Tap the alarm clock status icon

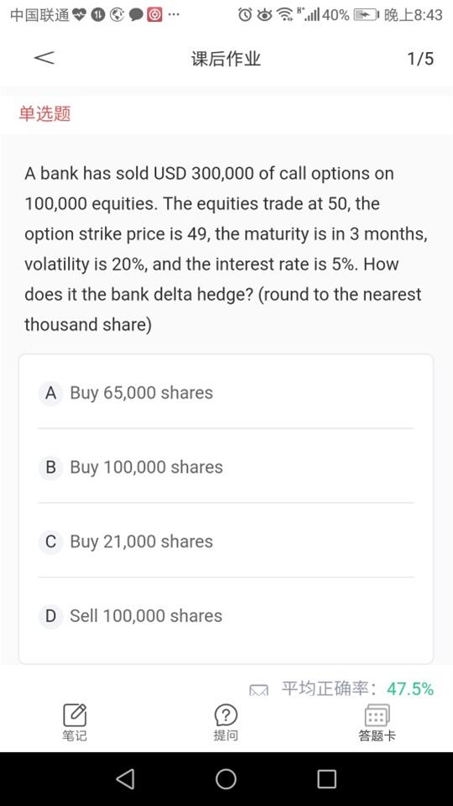[x=246, y=15]
